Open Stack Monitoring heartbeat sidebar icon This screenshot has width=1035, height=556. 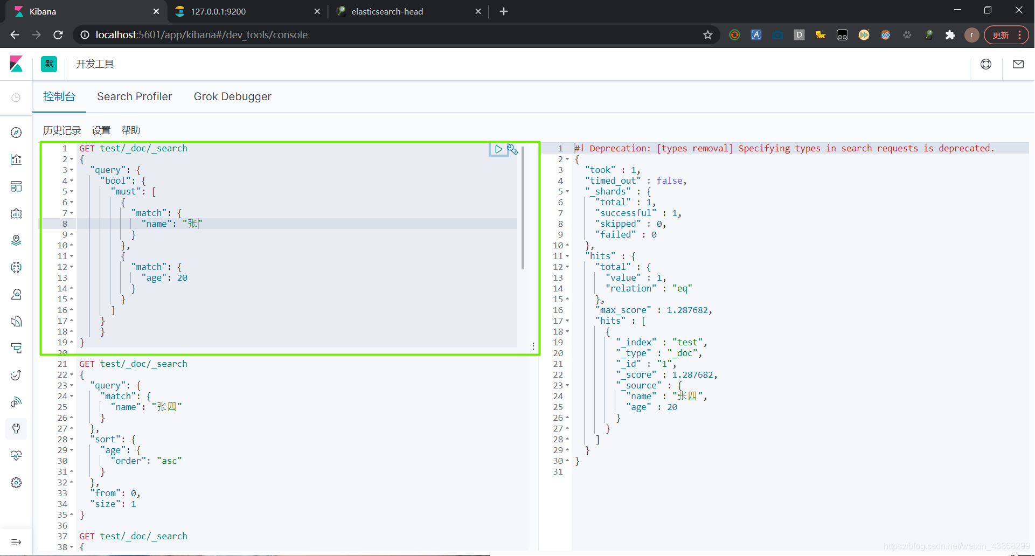pyautogui.click(x=16, y=456)
